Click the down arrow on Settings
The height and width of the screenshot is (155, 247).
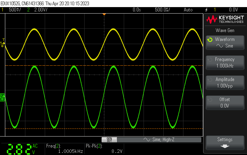225,146
